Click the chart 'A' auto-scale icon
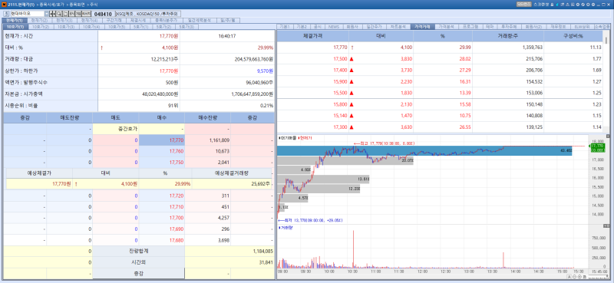 569,277
